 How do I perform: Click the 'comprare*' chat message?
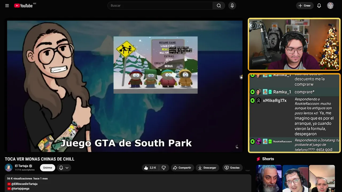(305, 92)
